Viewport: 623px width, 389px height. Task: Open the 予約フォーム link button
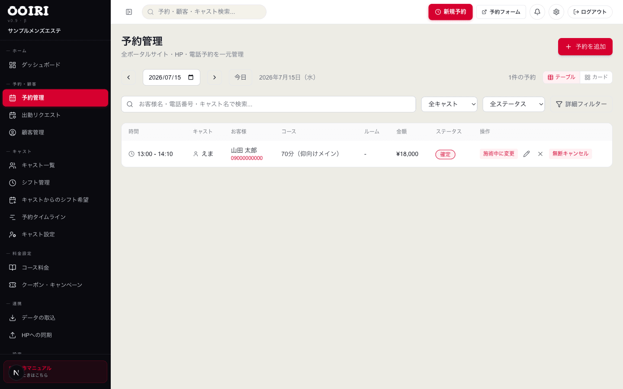click(x=501, y=12)
